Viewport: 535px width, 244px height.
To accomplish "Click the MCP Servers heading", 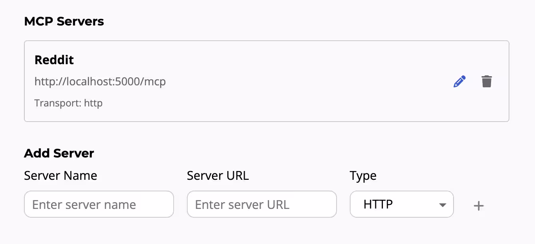I will [64, 21].
